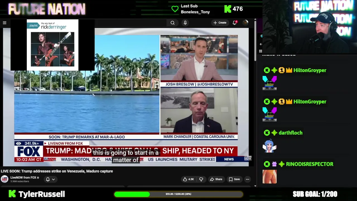Open the YouTube hamburger guide menu

pyautogui.click(x=4, y=23)
